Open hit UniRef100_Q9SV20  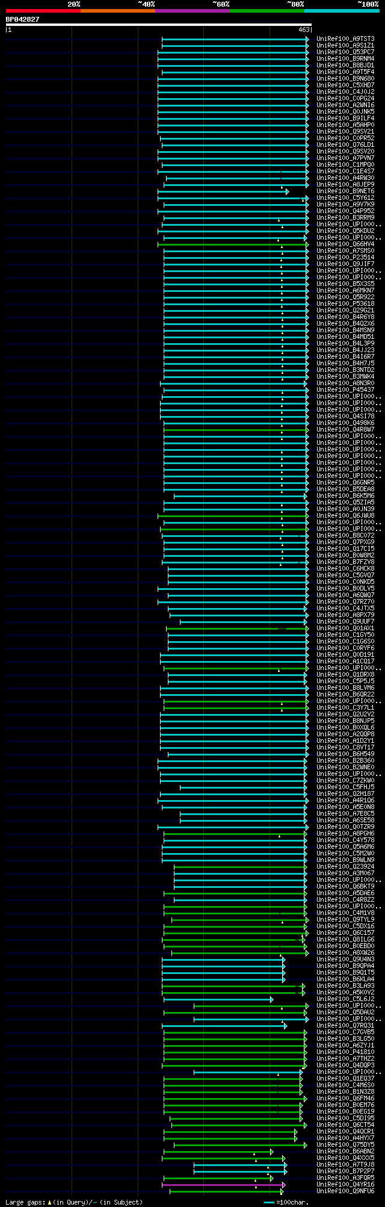pos(345,152)
